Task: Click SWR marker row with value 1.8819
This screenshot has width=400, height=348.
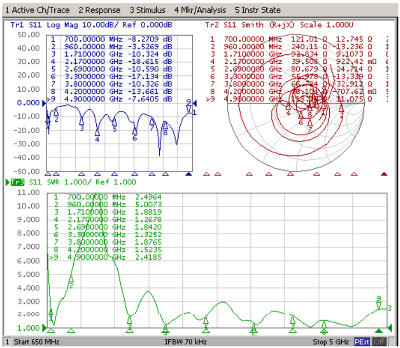Action: point(107,212)
